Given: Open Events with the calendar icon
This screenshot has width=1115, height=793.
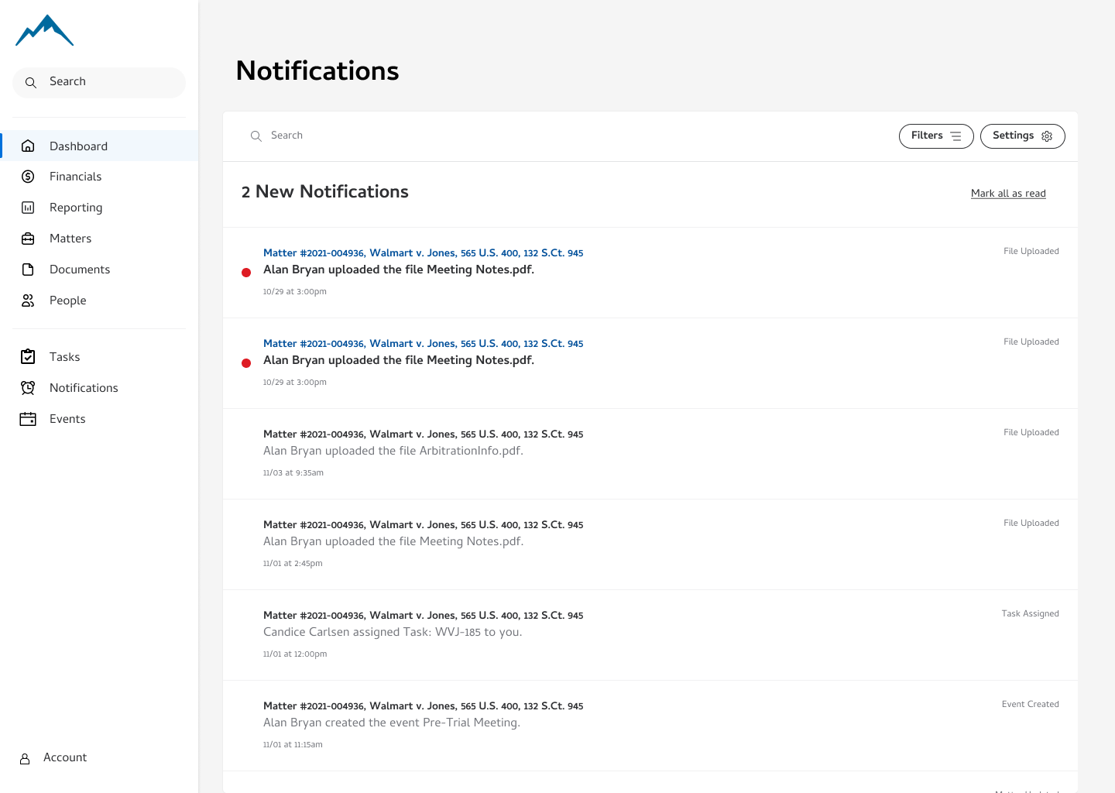Looking at the screenshot, I should tap(28, 418).
